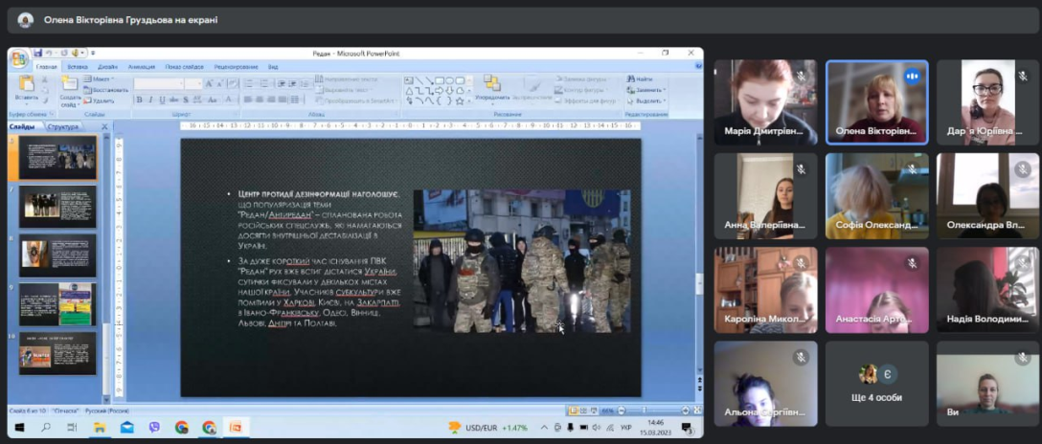Click the 'Ще 4 особи' participants tile
This screenshot has height=444, width=1042.
877,383
